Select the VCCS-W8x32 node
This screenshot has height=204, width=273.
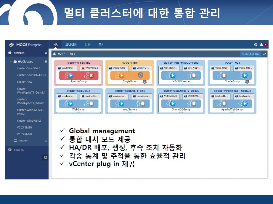click(x=169, y=96)
